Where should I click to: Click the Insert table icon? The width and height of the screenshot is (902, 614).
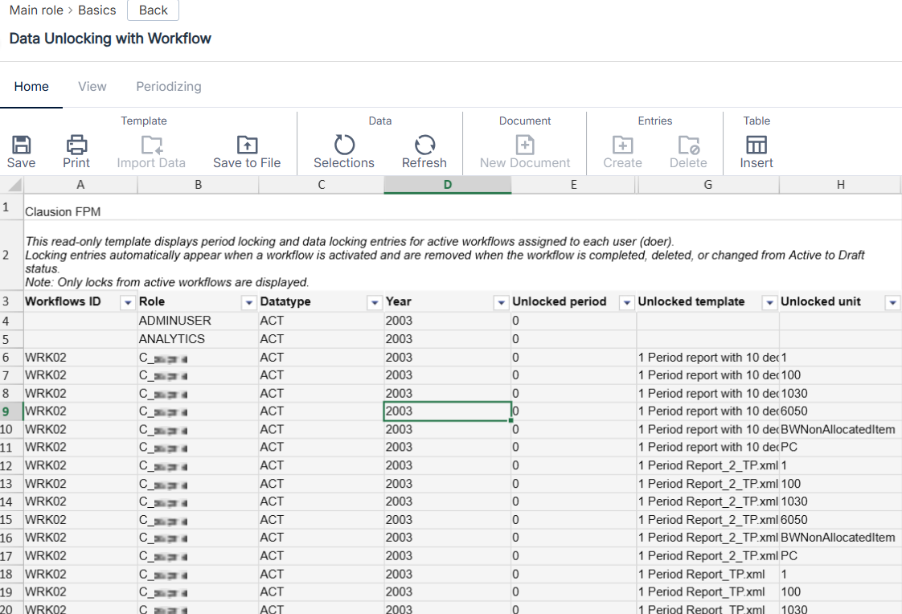click(756, 145)
